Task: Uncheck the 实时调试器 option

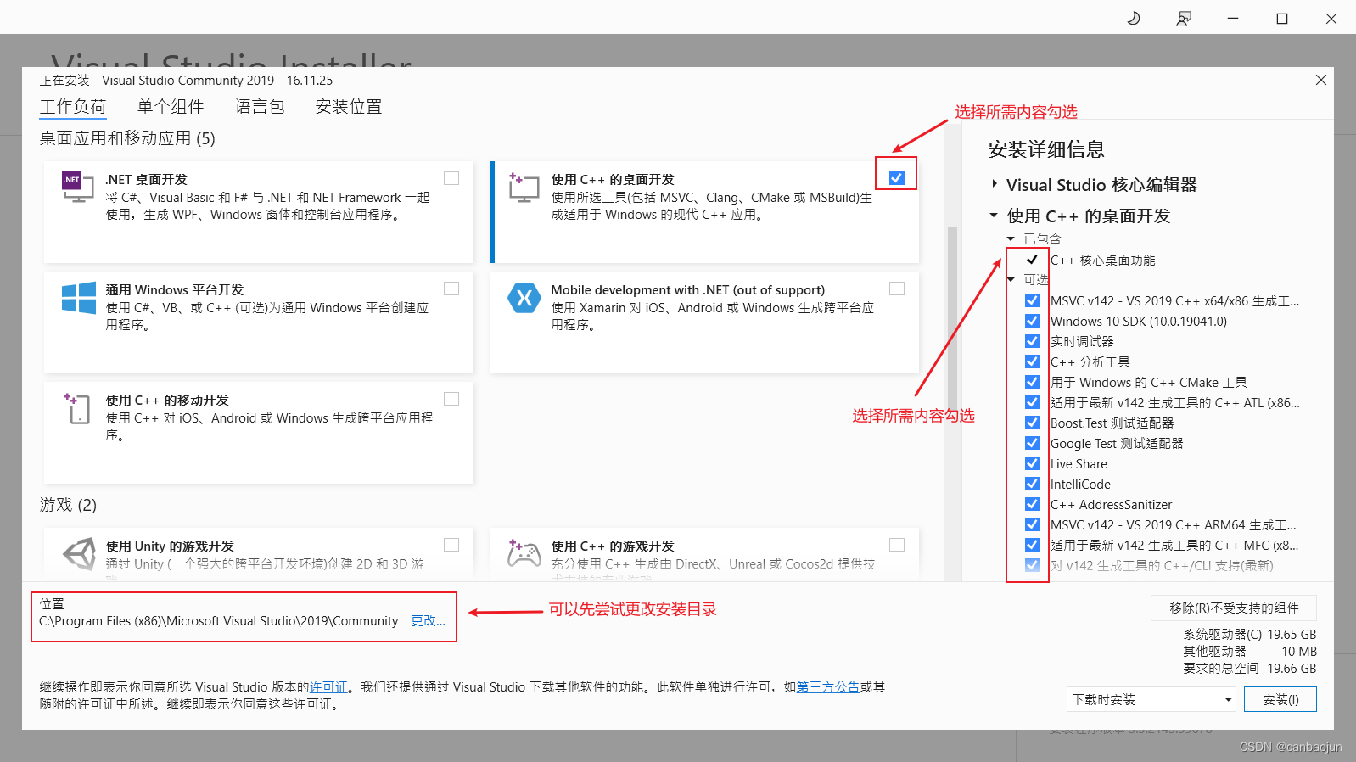Action: tap(1033, 341)
